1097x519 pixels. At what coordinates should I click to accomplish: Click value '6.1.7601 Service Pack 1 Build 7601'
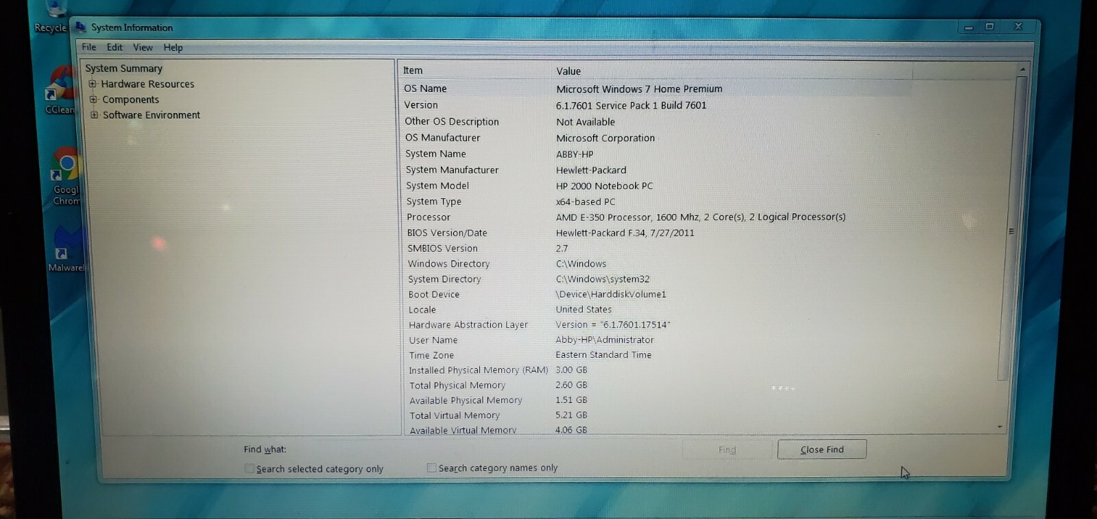[631, 105]
